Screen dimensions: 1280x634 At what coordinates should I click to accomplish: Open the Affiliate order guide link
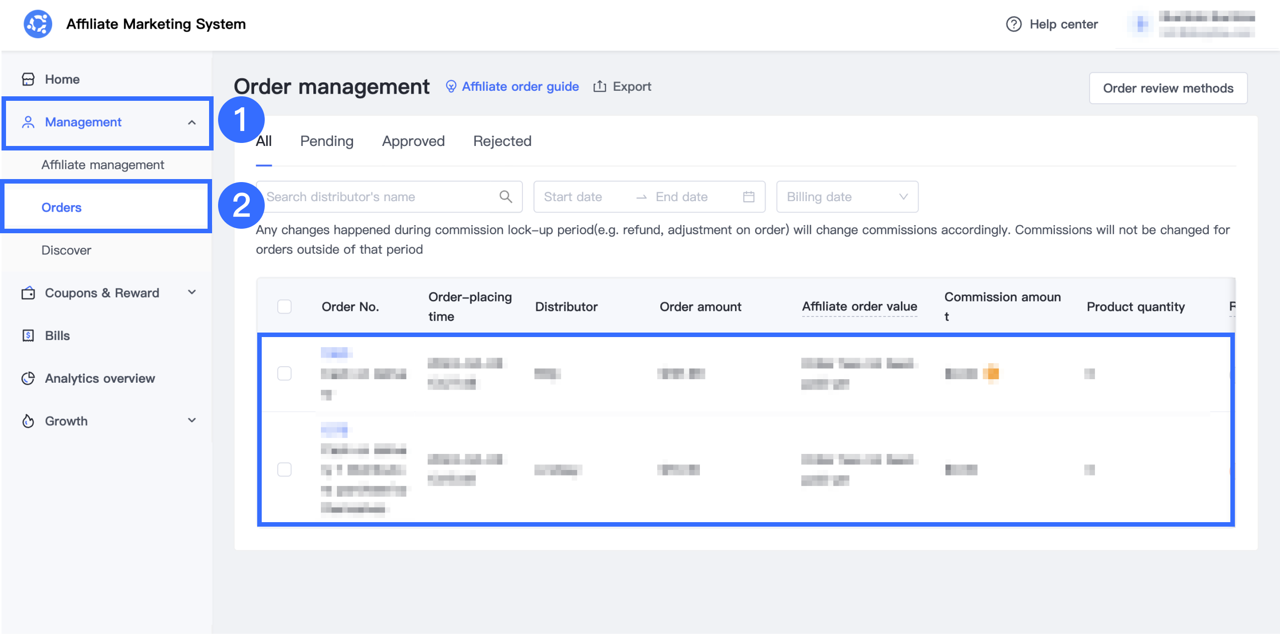[519, 86]
